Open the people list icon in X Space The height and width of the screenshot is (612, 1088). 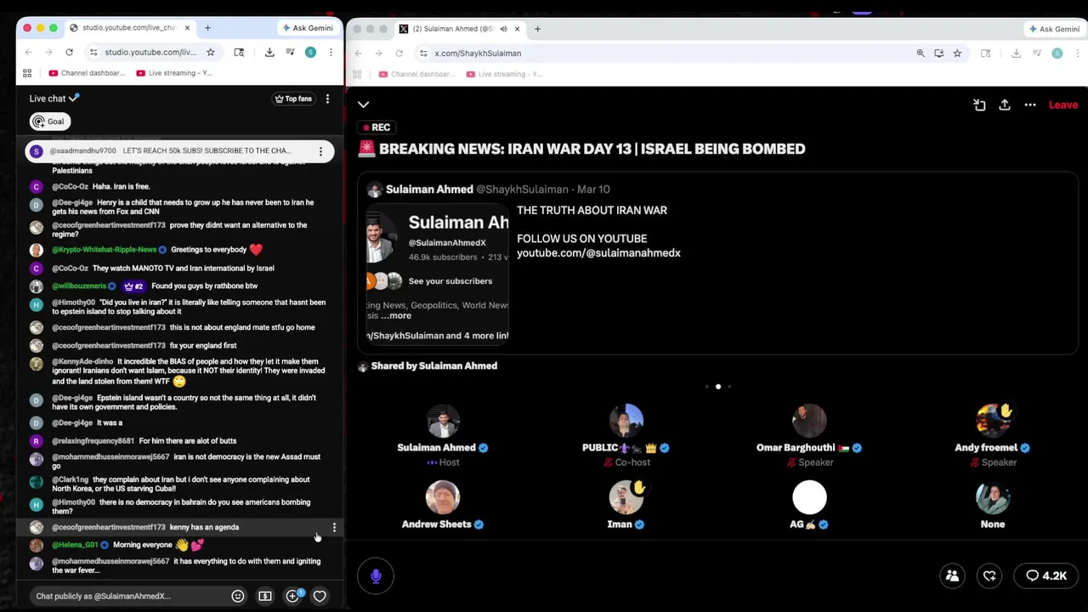pos(952,575)
